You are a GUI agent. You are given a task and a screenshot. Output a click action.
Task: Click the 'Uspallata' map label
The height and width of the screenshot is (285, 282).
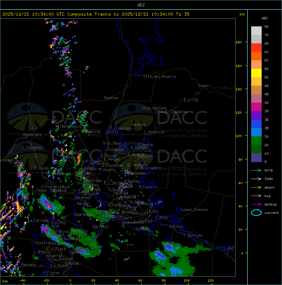pos(32,135)
